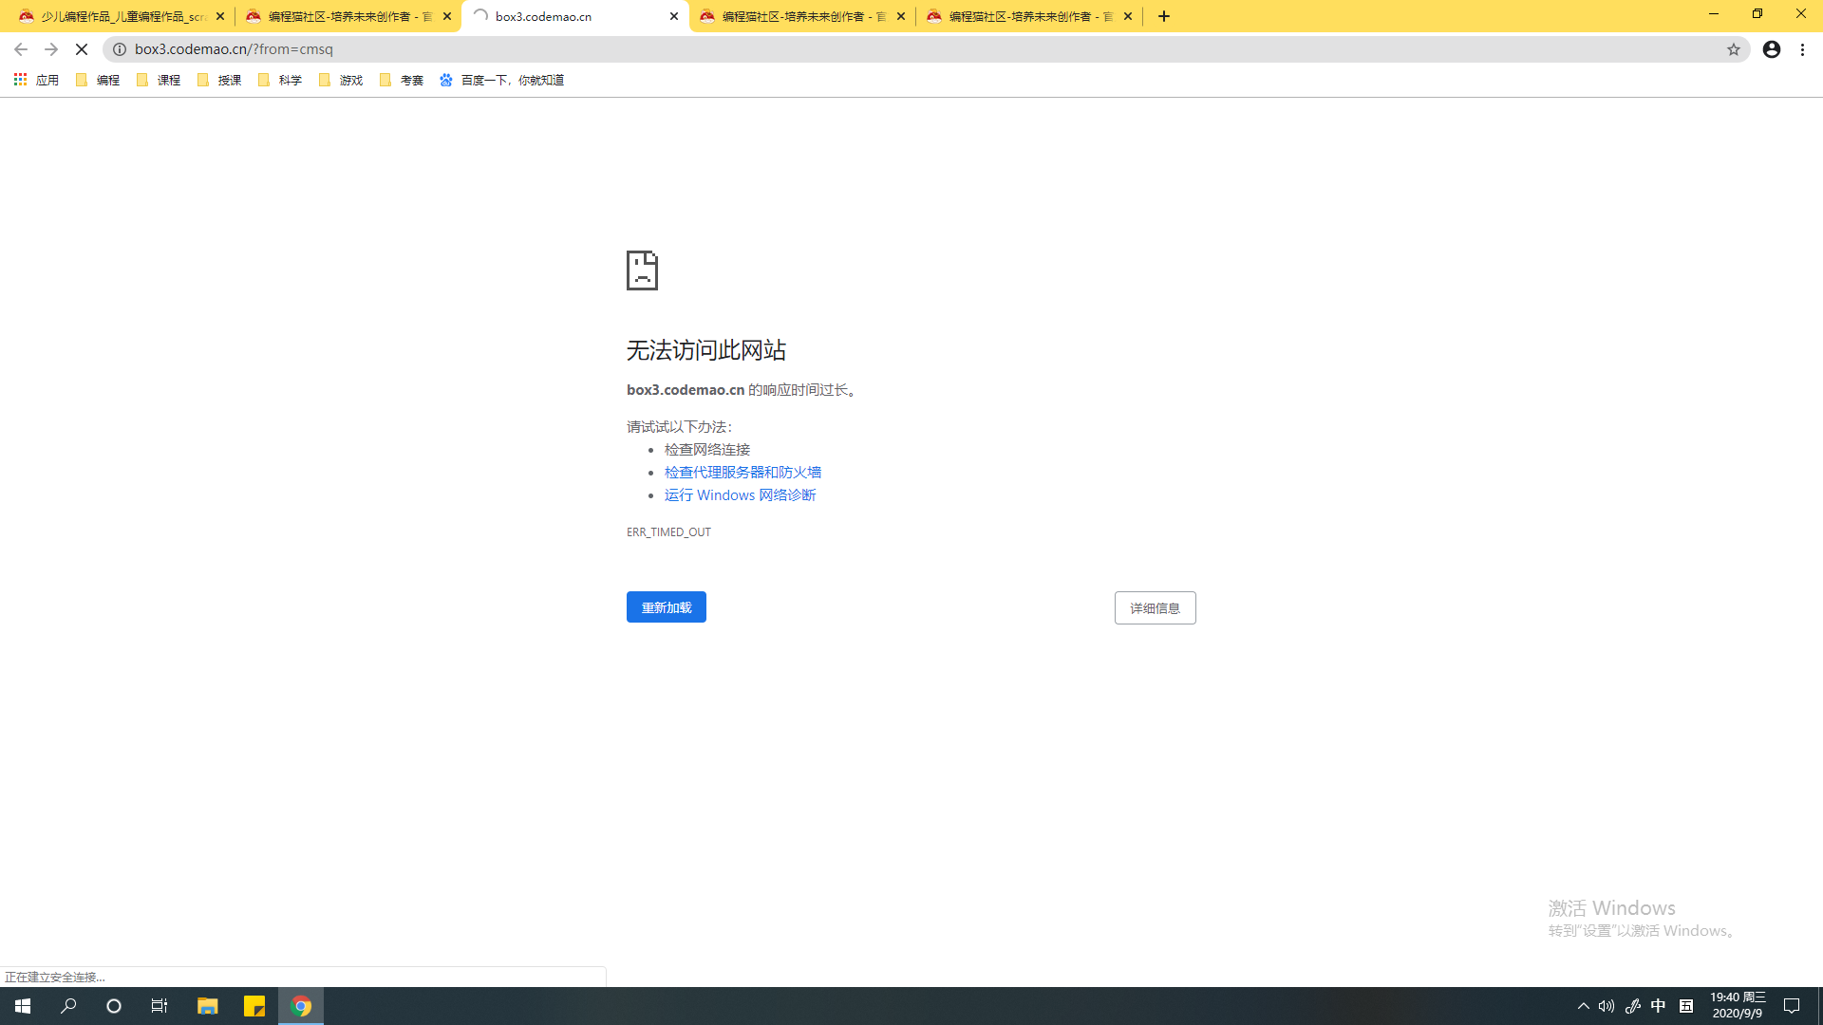Open Task View on the taskbar
Image resolution: width=1823 pixels, height=1025 pixels.
160,1006
